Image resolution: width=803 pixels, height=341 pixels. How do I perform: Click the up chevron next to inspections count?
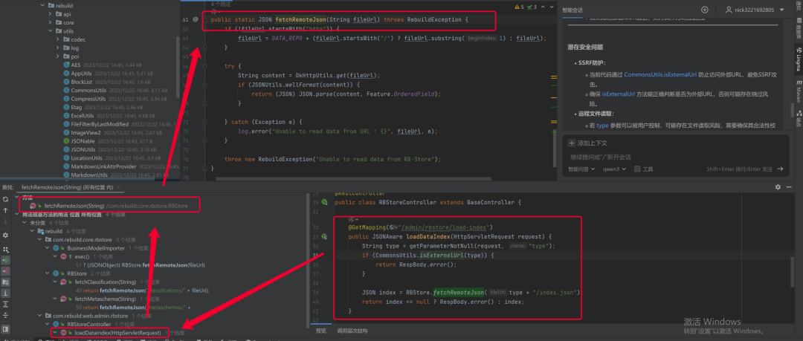pos(542,7)
